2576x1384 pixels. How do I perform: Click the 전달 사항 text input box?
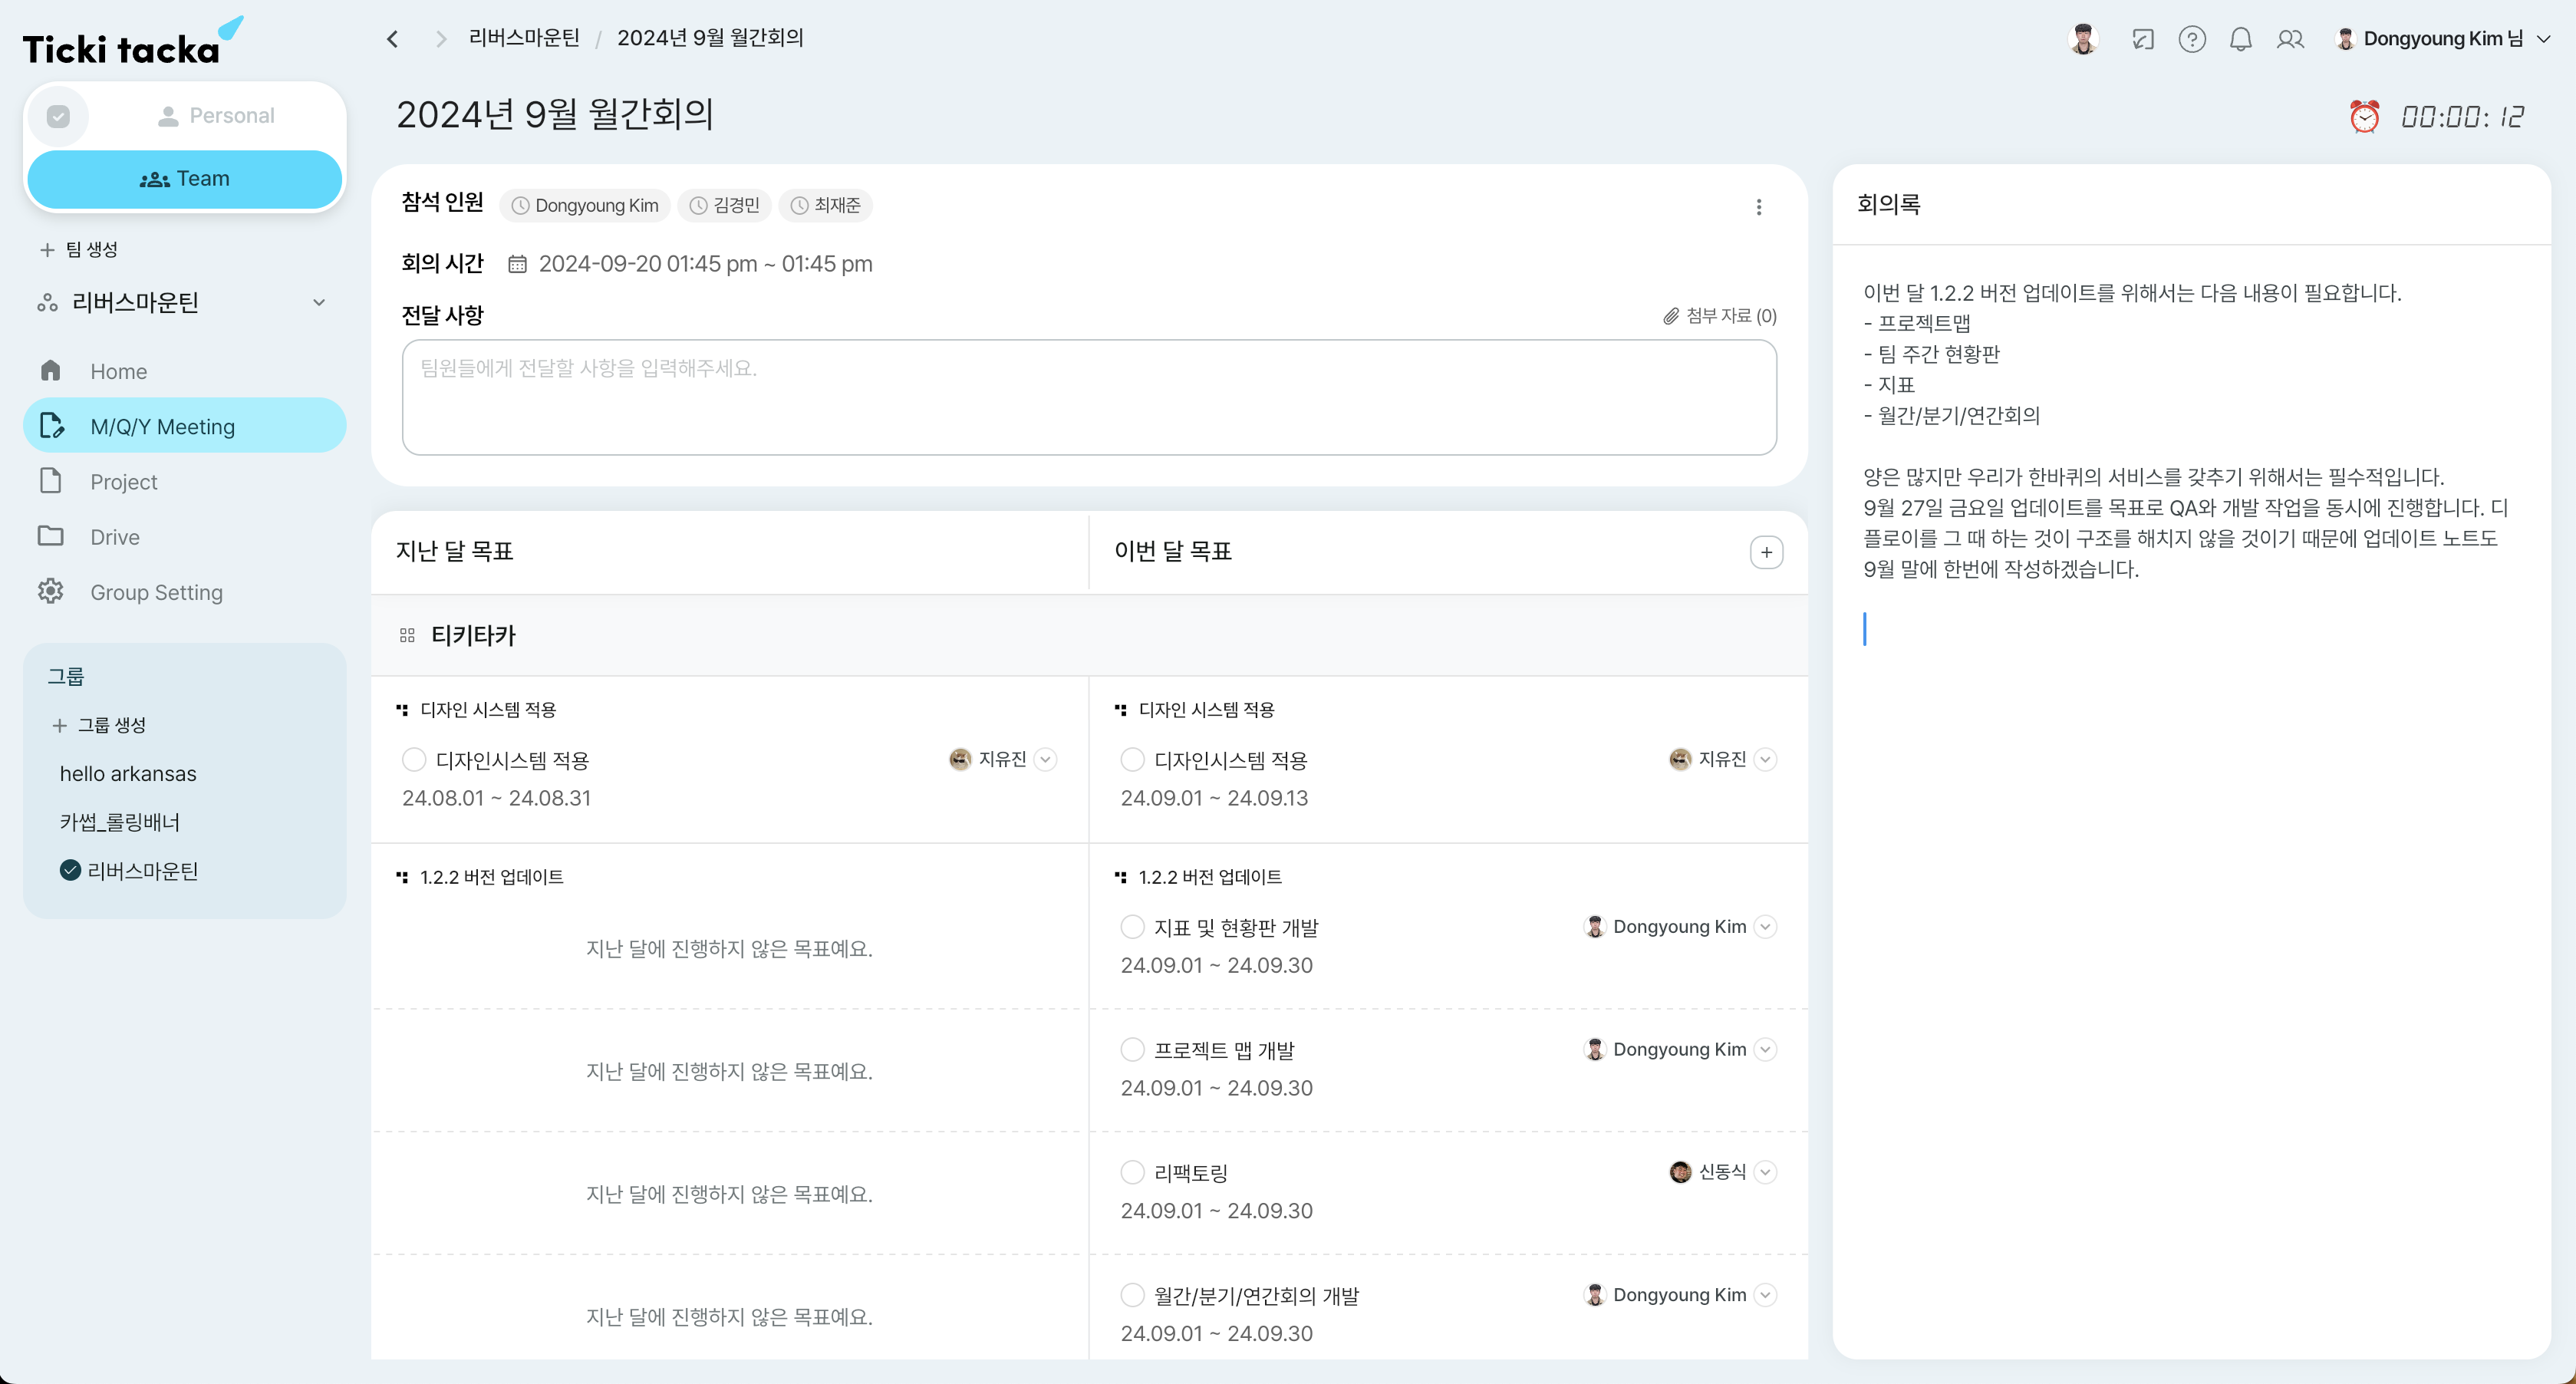point(1088,397)
